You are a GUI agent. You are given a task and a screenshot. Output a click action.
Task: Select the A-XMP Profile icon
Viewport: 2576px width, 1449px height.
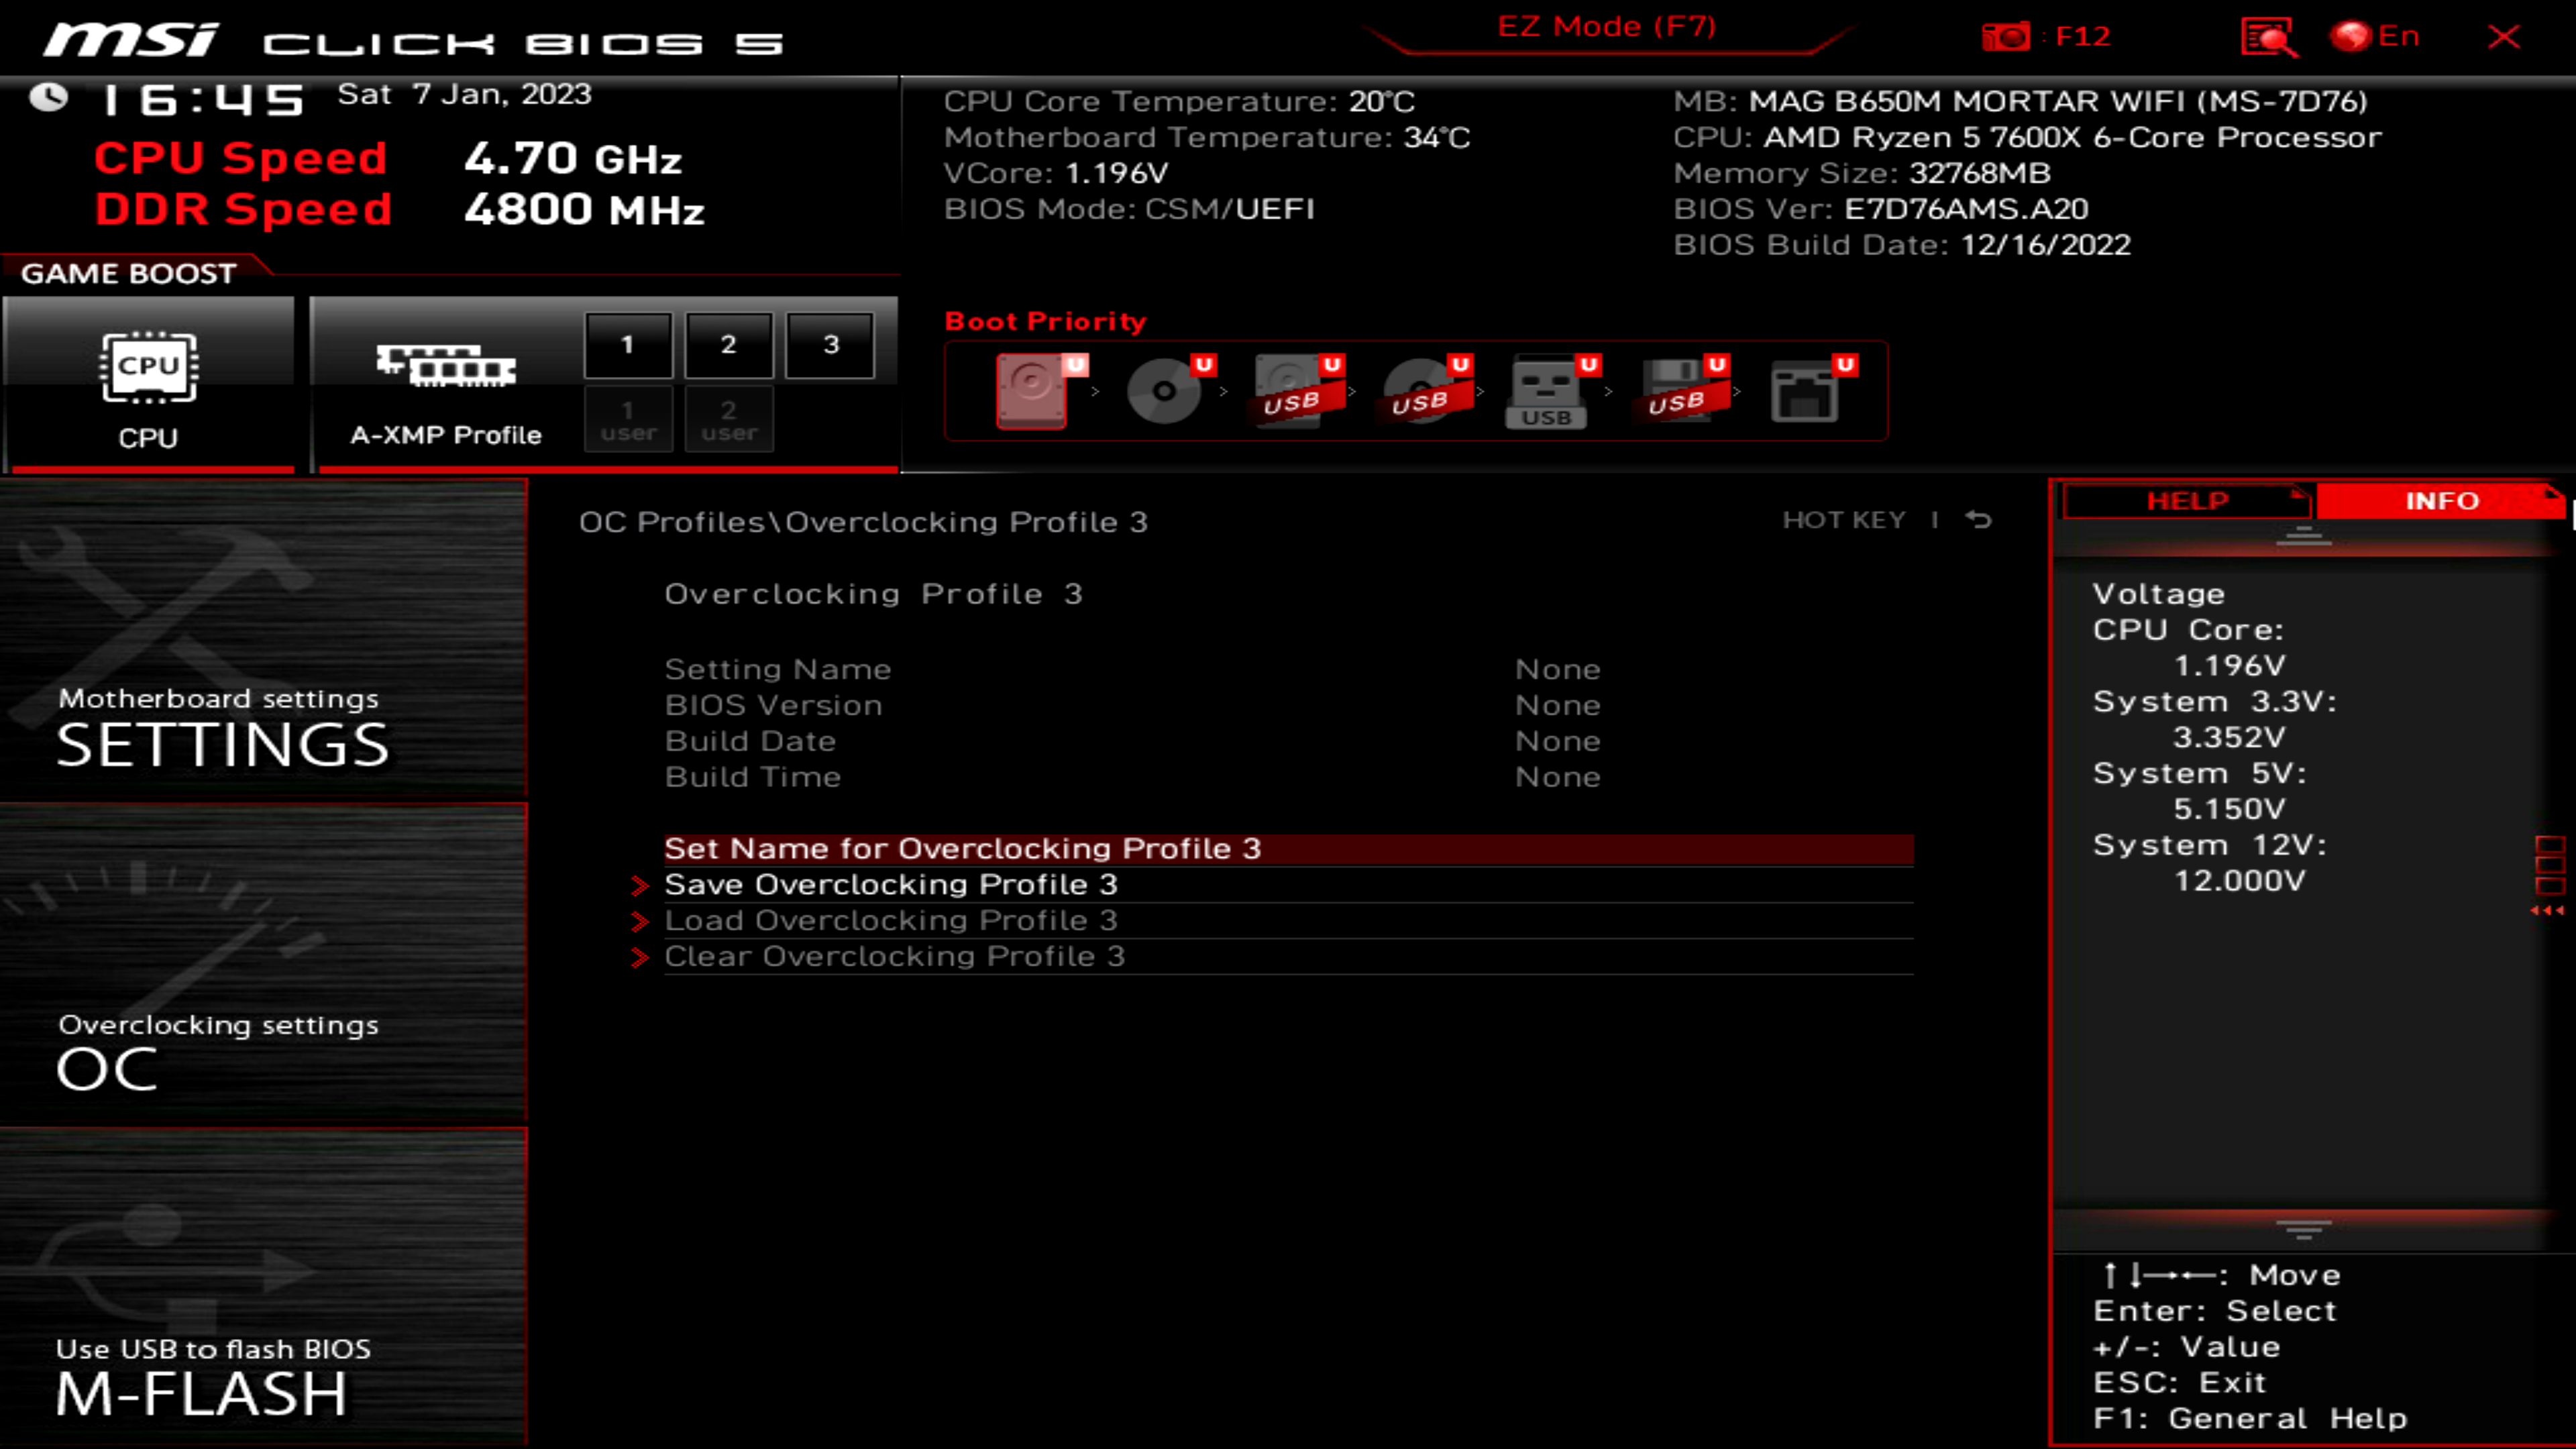446,366
